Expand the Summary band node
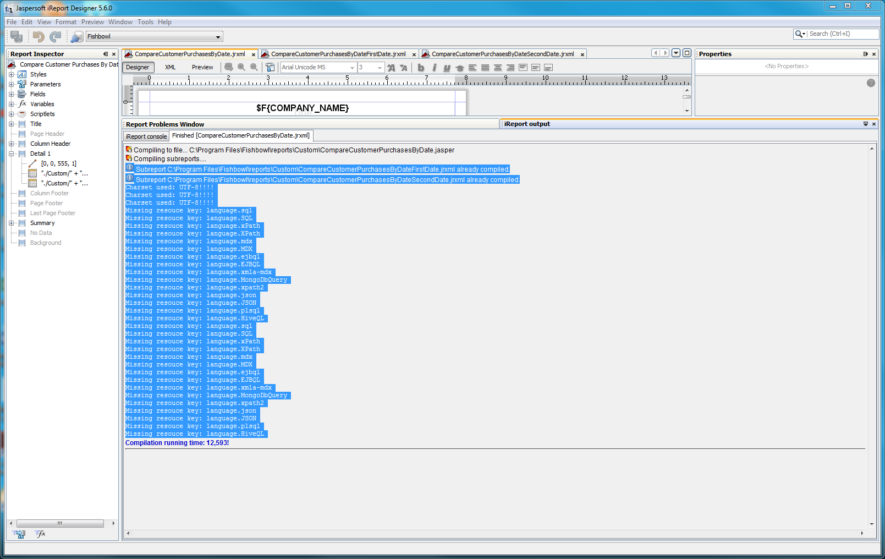 coord(11,223)
